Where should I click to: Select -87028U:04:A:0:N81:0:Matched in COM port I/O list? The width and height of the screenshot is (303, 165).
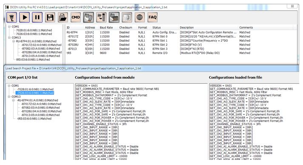tap(41, 111)
